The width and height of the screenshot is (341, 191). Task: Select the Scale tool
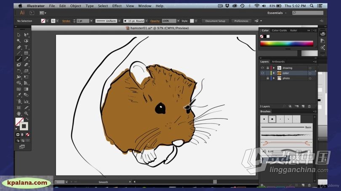click(x=26, y=71)
